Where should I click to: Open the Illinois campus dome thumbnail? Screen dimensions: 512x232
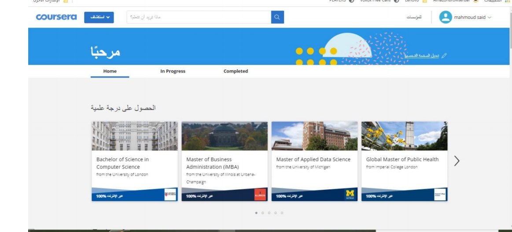(x=225, y=136)
